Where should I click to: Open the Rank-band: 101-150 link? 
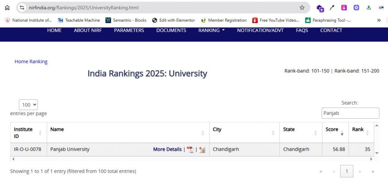(307, 71)
